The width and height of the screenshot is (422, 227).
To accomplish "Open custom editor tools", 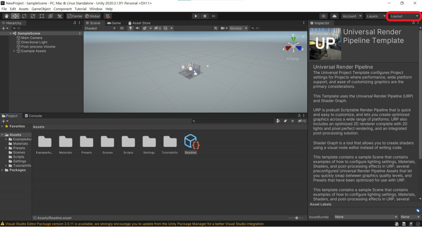I will pyautogui.click(x=59, y=16).
